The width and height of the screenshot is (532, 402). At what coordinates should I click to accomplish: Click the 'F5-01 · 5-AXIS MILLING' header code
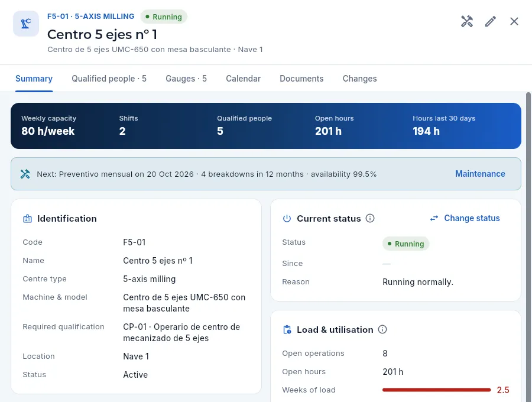[x=90, y=17]
